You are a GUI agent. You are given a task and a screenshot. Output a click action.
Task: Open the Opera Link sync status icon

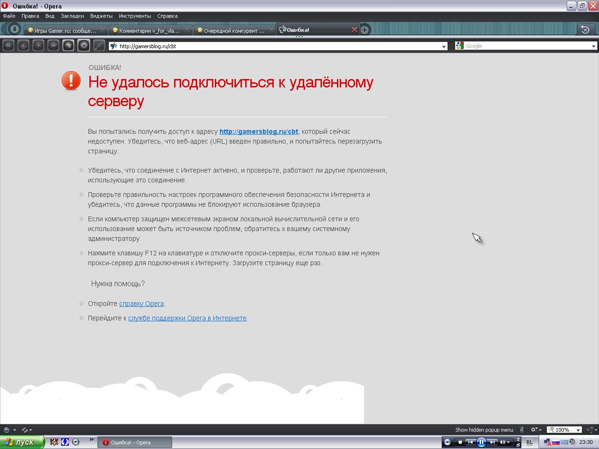tap(25, 430)
